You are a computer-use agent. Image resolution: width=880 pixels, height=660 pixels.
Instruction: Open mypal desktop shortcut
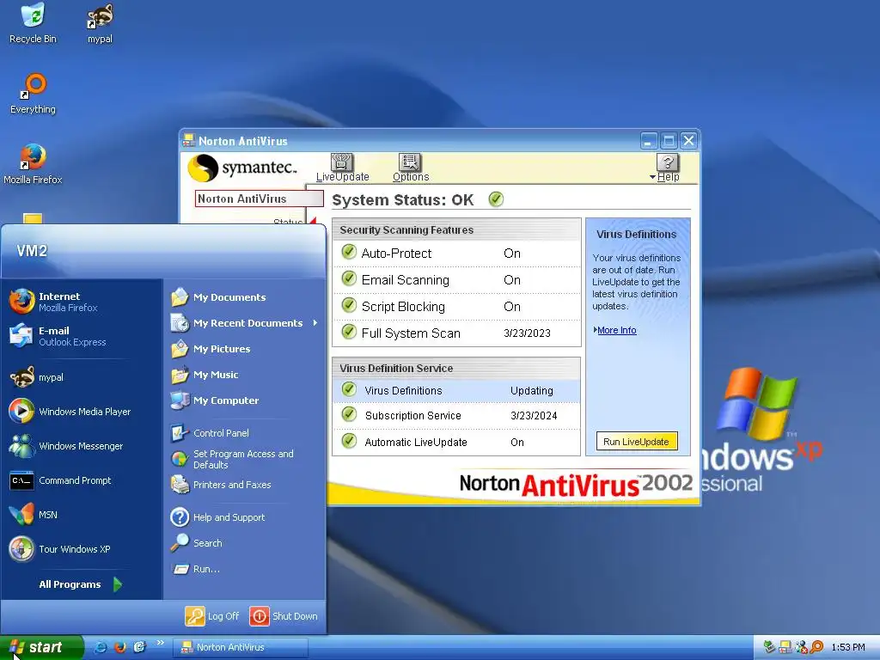[x=100, y=23]
